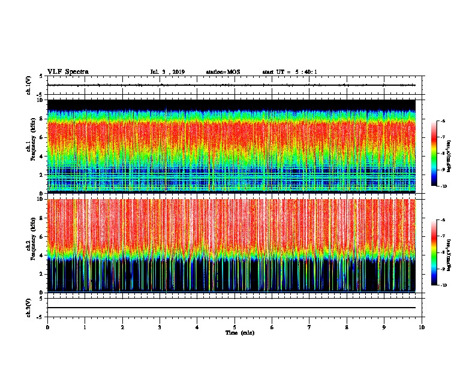The width and height of the screenshot is (475, 367).
Task: Click the '-6' label on ch.1 color bar
Action: [x=443, y=121]
